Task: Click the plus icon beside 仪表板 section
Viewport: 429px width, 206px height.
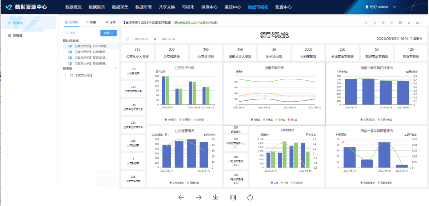Action: (116, 68)
